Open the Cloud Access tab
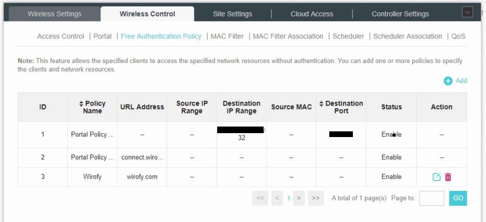 click(312, 14)
